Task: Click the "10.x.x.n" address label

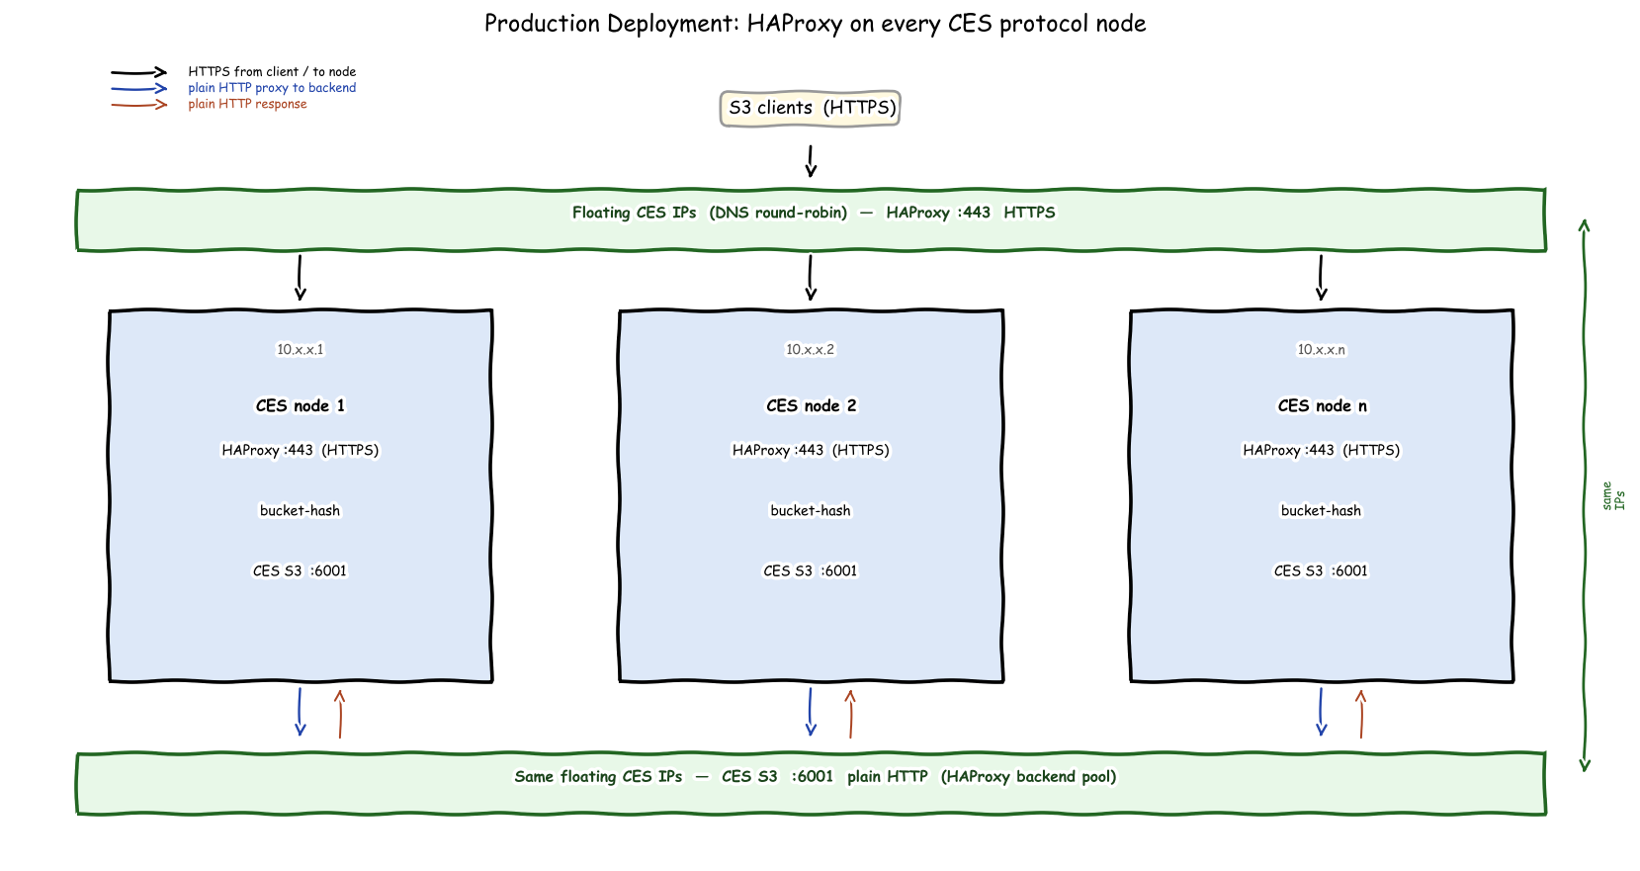Action: coord(1322,349)
